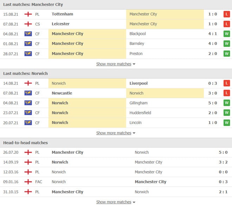Viewport: 232px width, 207px height.
Task: Click Huddersfield in the Norwich matches
Action: [140, 113]
